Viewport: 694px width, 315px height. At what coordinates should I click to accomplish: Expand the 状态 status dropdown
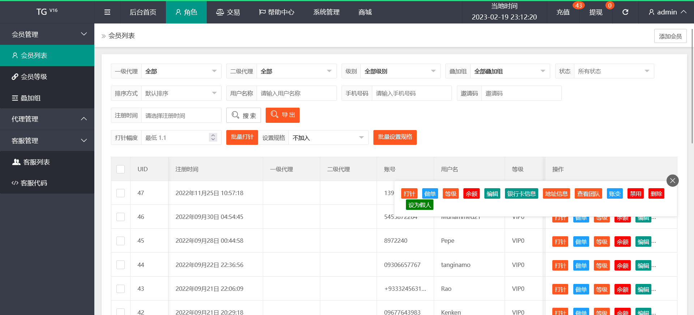coord(613,71)
